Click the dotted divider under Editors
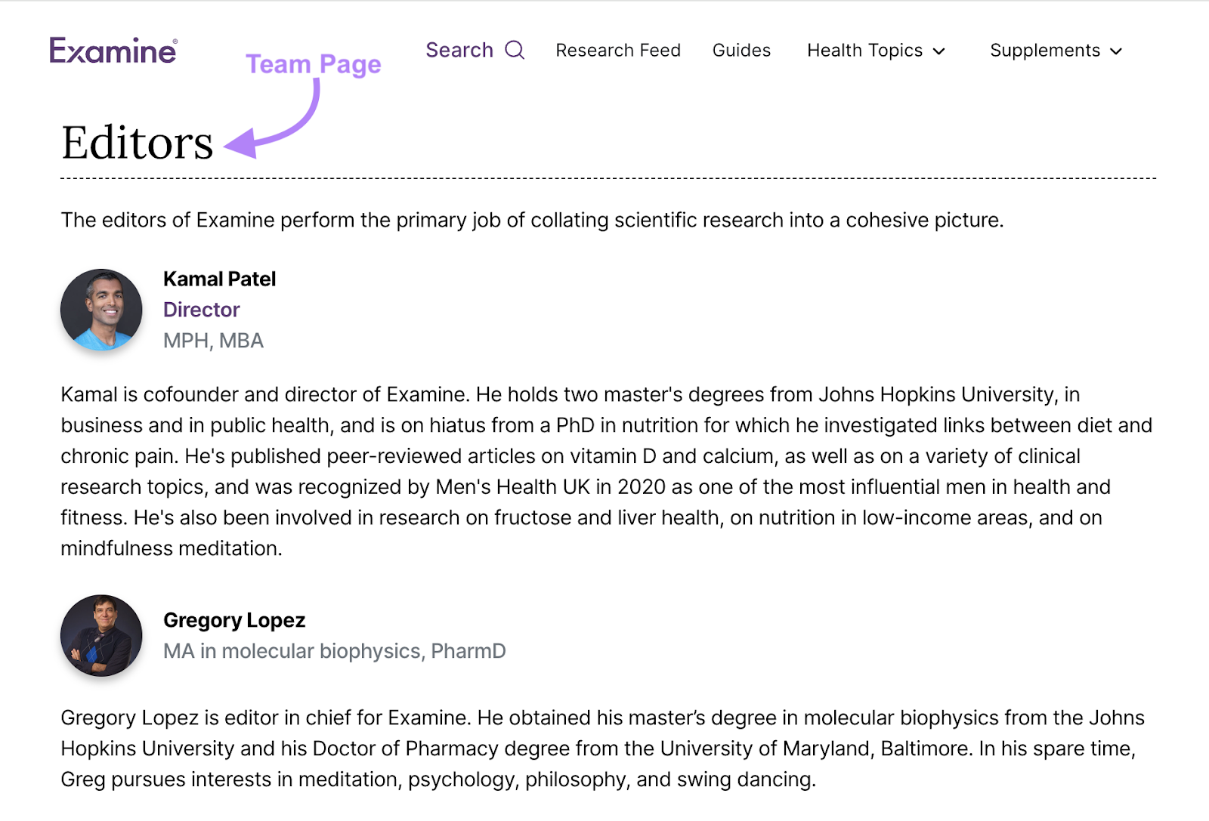This screenshot has width=1209, height=821. (604, 178)
